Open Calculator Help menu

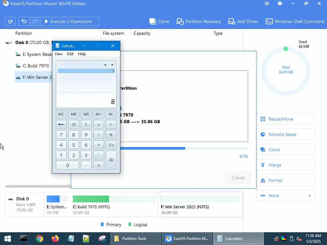click(82, 54)
